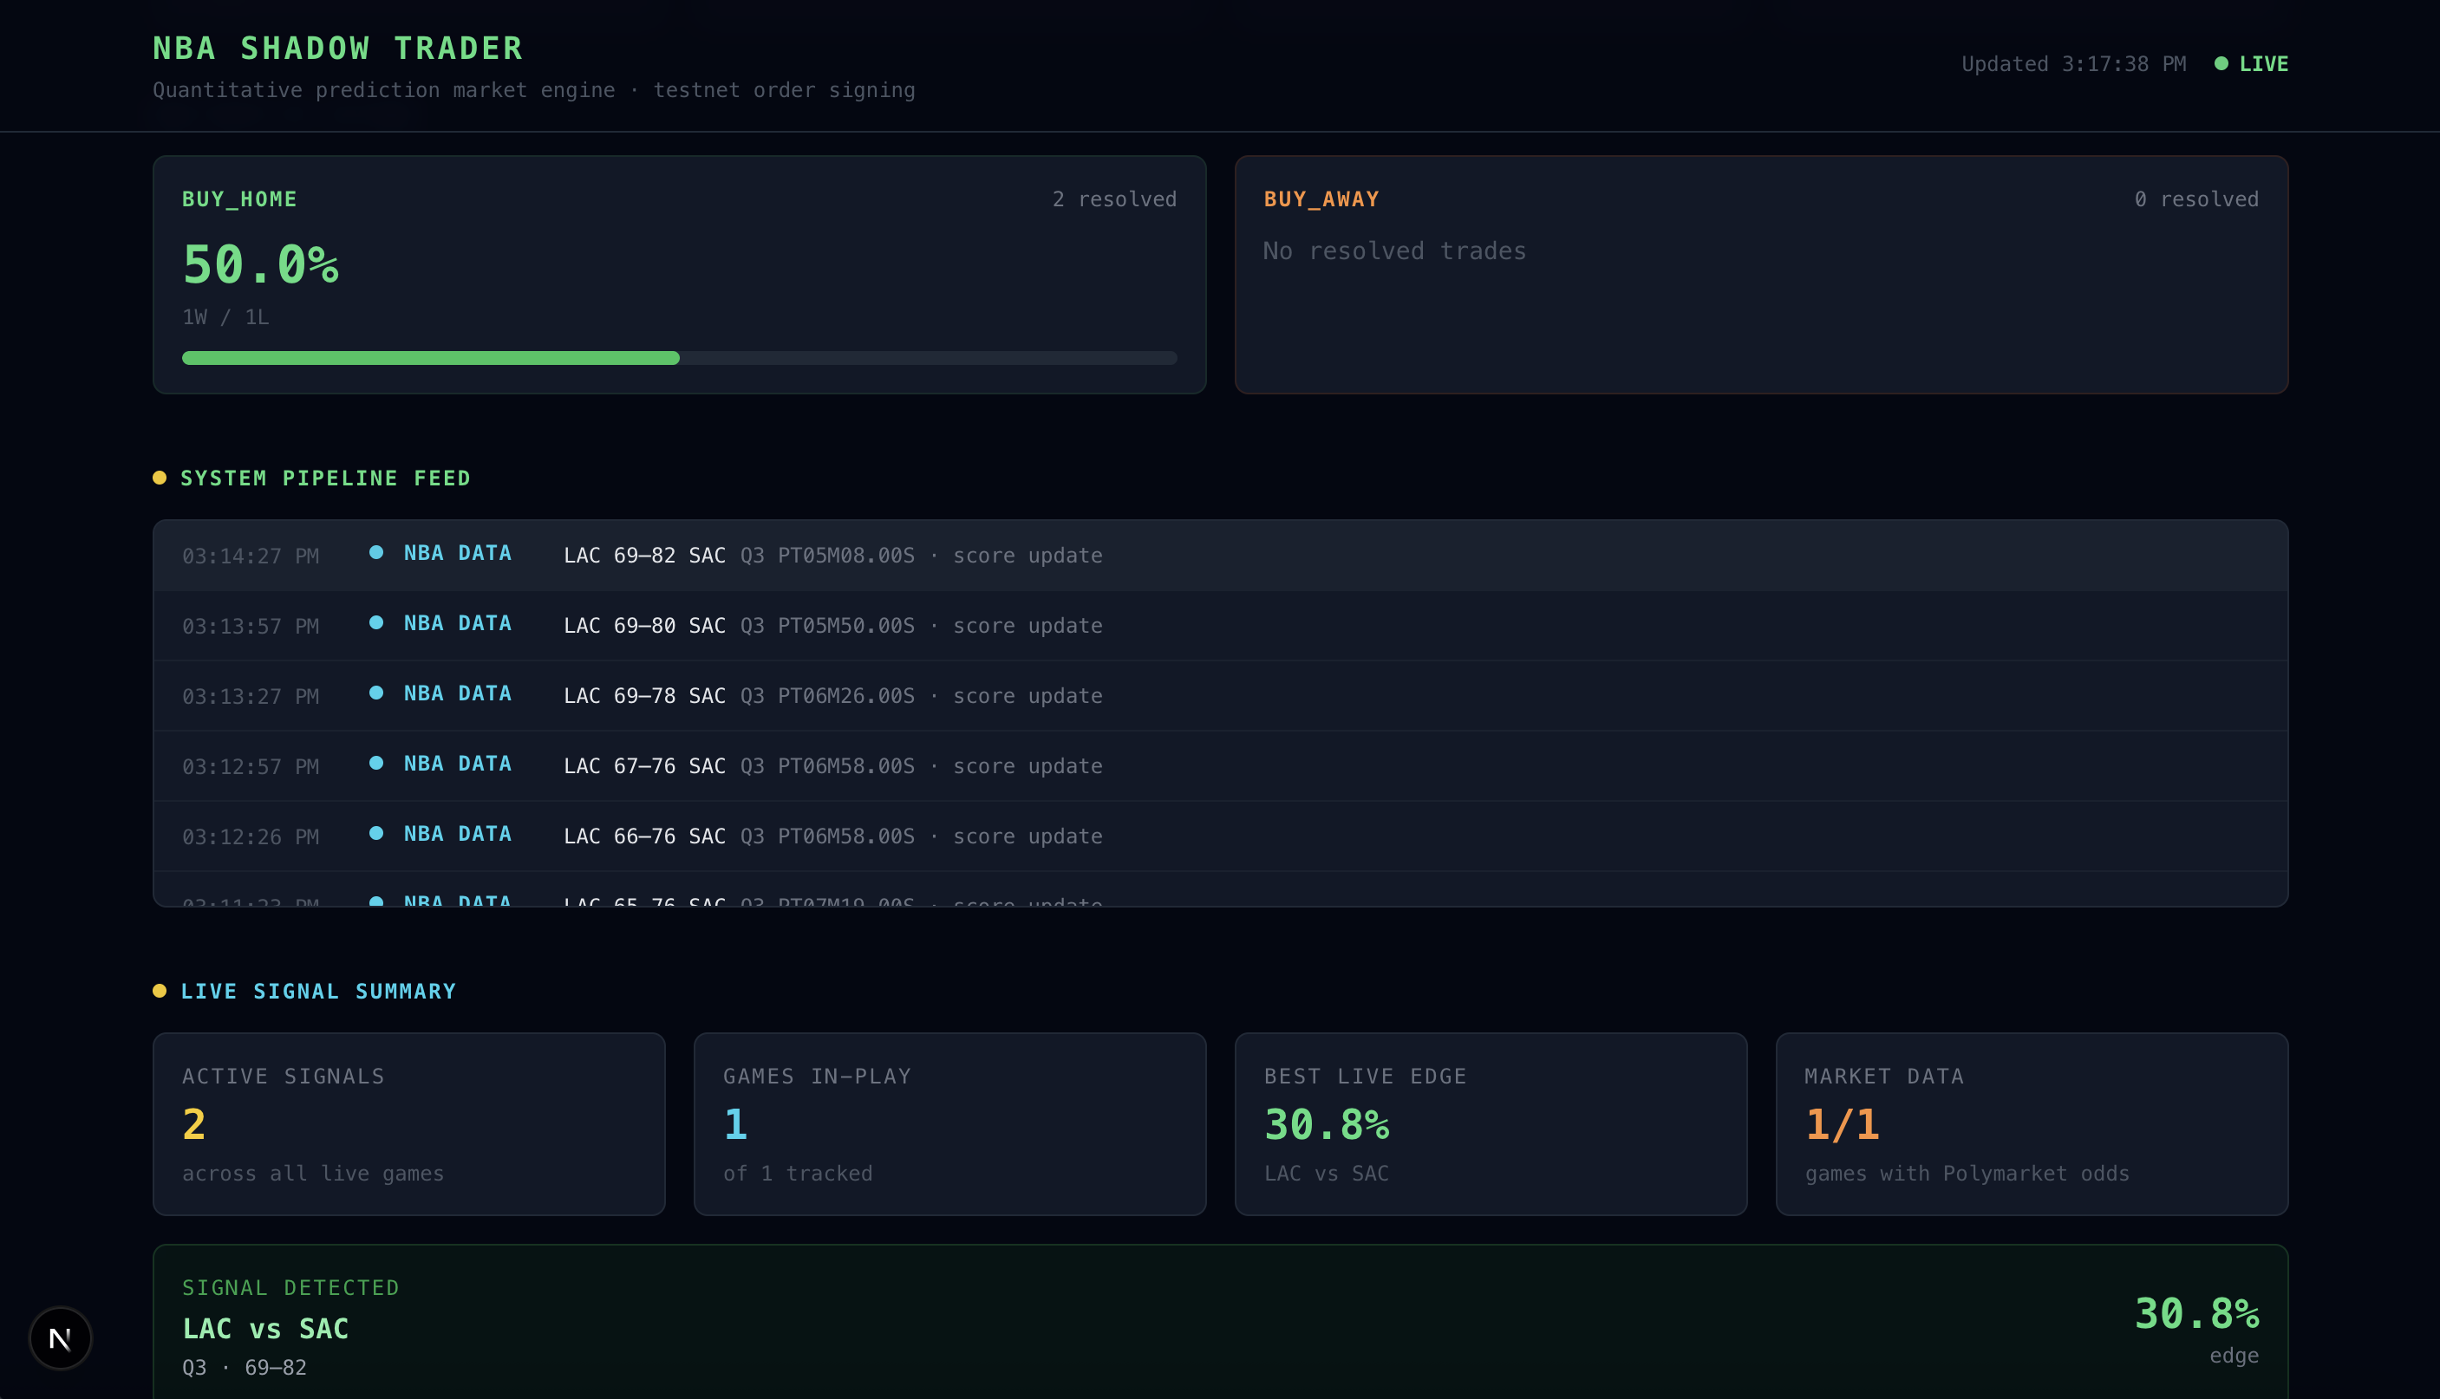The width and height of the screenshot is (2440, 1399).
Task: Click the blue dot on the 03:12:57 PM feed row
Action: click(376, 763)
